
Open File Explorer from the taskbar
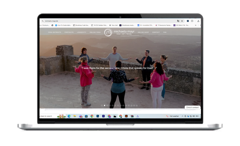click(x=75, y=116)
